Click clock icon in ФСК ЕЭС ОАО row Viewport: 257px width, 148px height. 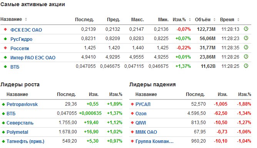pos(246,29)
